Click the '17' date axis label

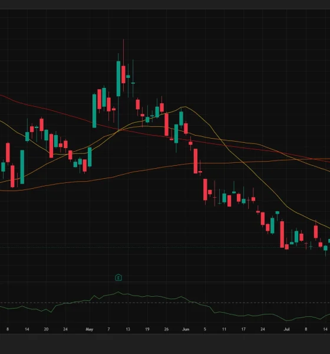243,329
